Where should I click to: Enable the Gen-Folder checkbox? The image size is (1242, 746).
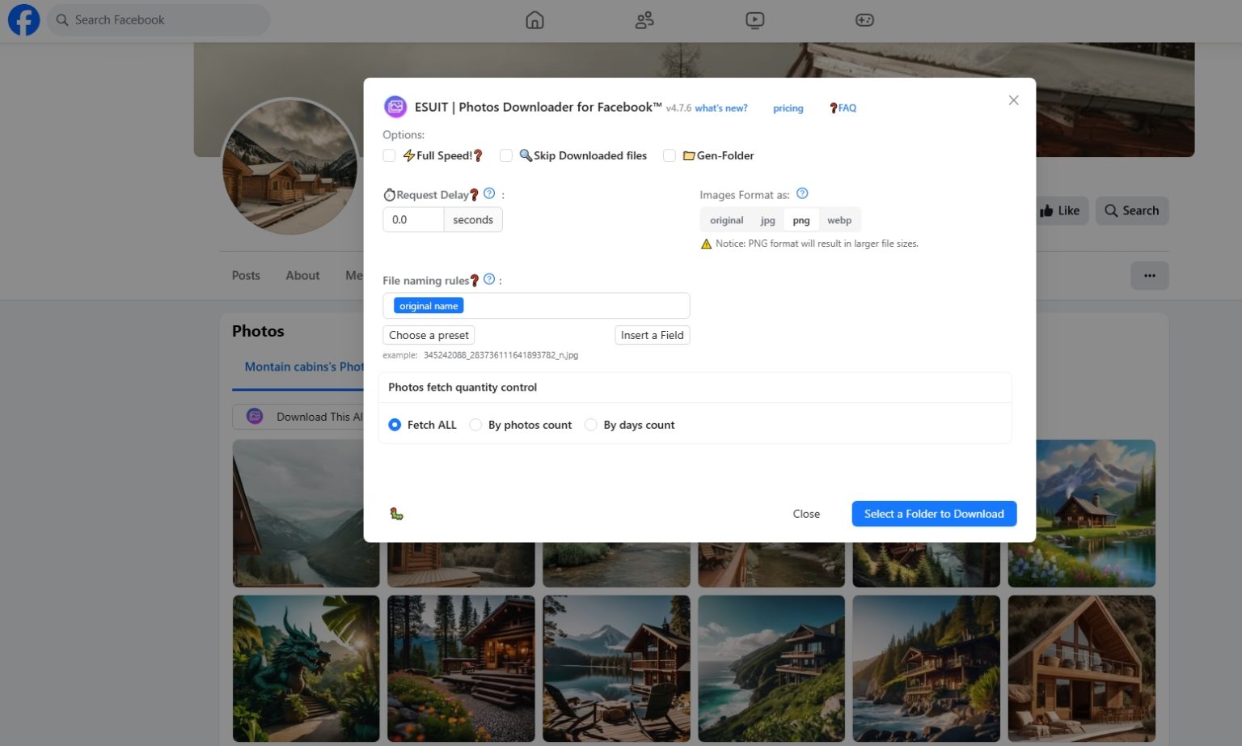670,155
